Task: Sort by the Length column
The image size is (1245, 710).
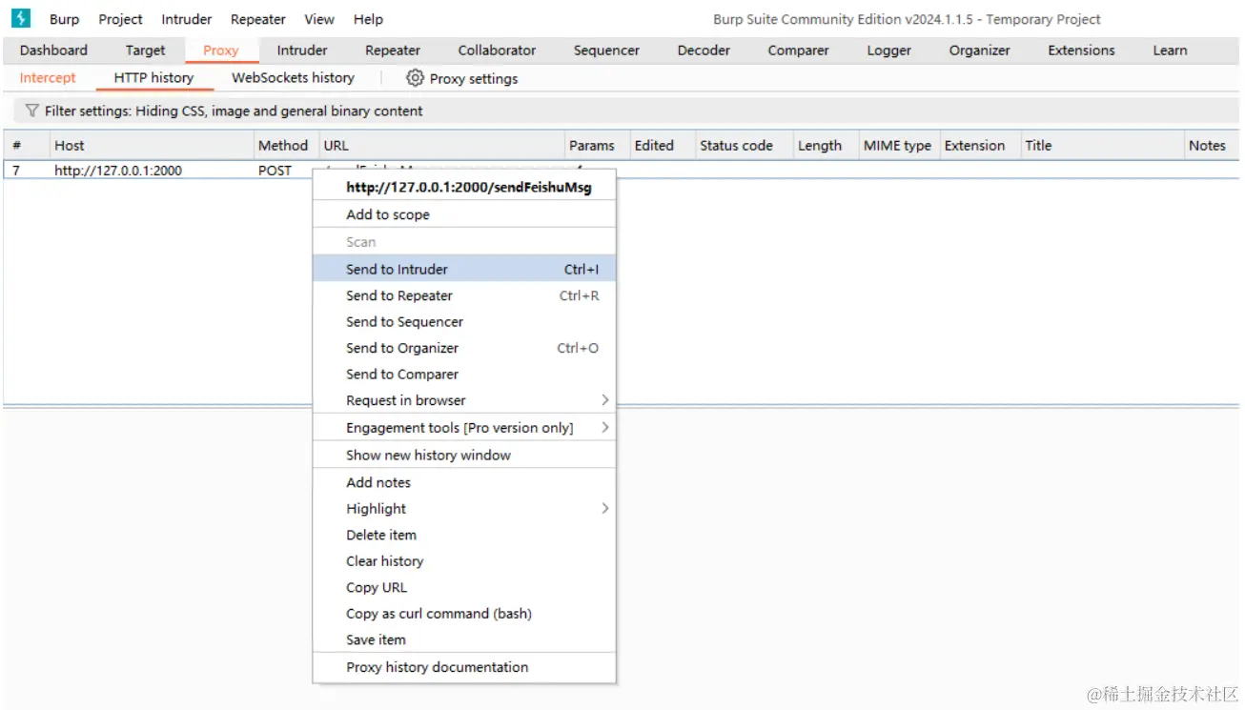Action: coord(826,146)
